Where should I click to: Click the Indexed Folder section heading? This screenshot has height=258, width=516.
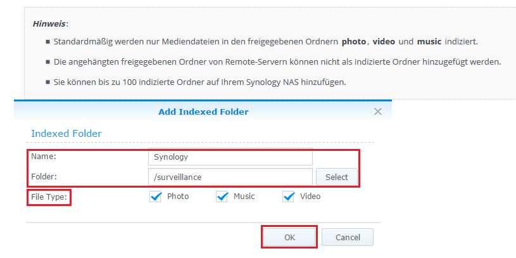click(x=66, y=134)
